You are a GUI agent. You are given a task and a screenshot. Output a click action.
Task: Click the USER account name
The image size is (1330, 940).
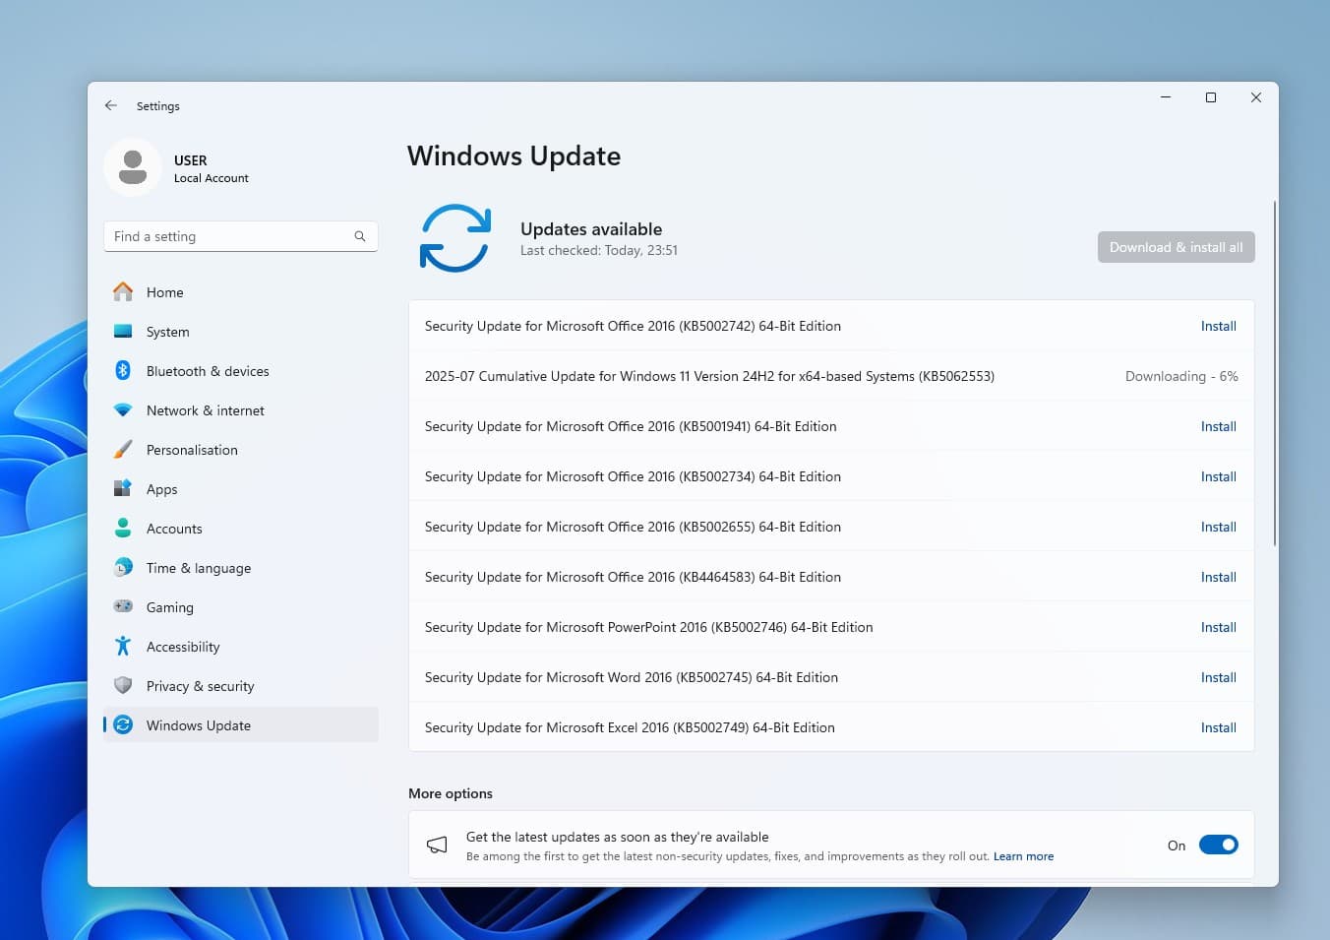pyautogui.click(x=191, y=160)
